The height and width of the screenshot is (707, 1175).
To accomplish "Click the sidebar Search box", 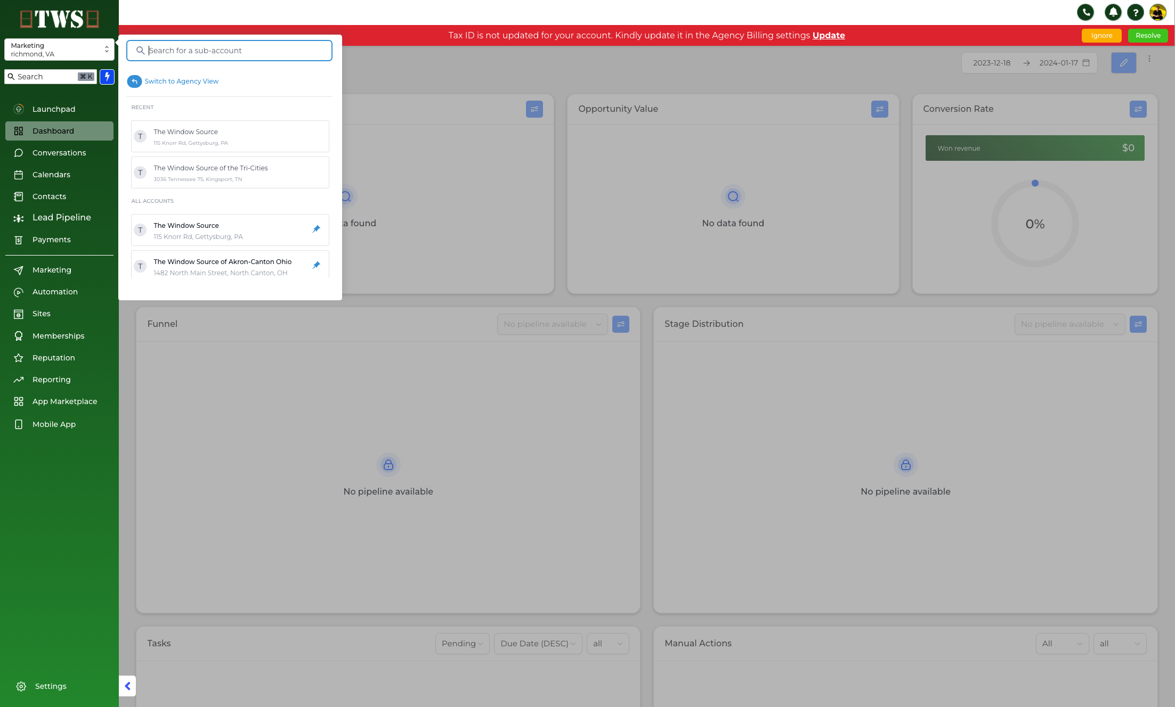I will (51, 77).
